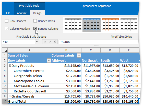
Task: Select the cell with $23,900.00
Action: click(x=66, y=101)
